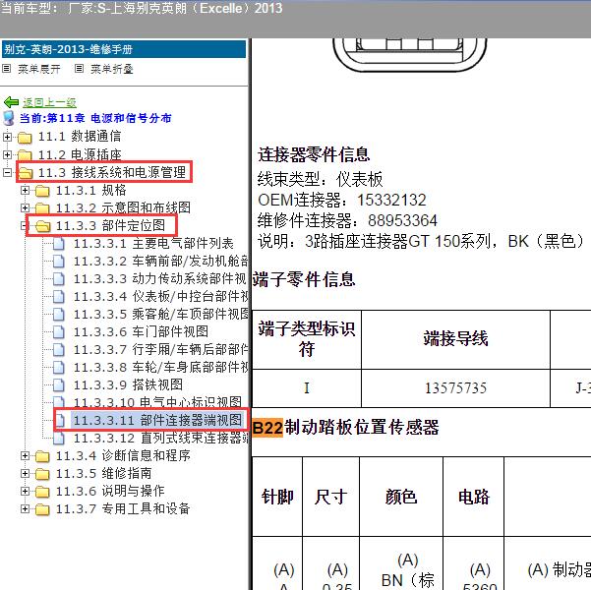Viewport: 591px width, 590px height.
Task: Click the 颜色 column header
Action: (401, 497)
